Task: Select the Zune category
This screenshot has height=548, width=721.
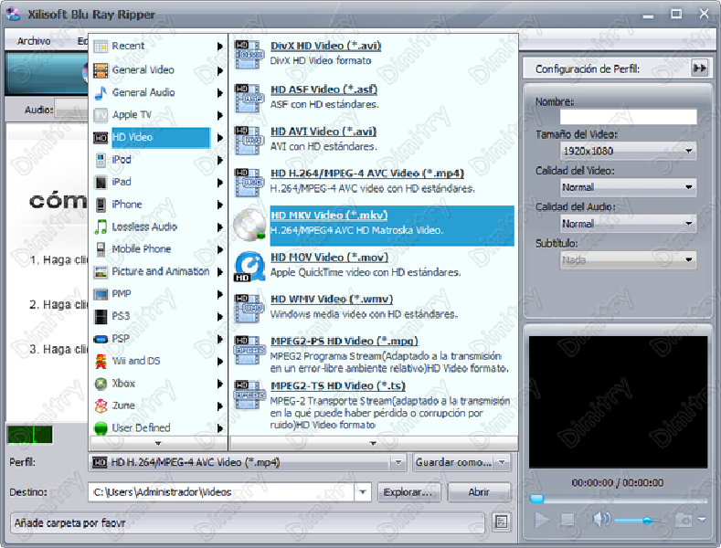Action: [158, 406]
